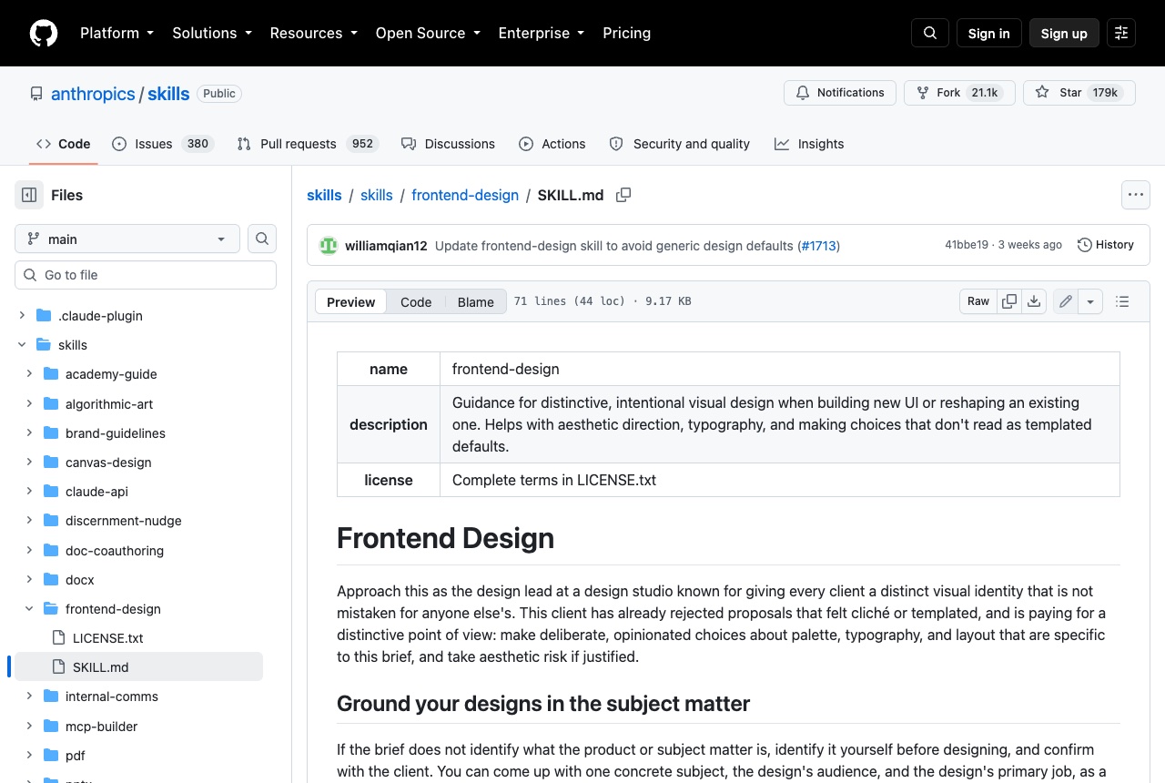Screen dimensions: 1165x783
Task: Open the Actions tab
Action: [552, 144]
